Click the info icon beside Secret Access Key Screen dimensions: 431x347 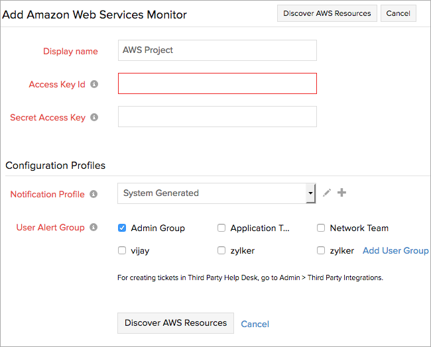(94, 117)
